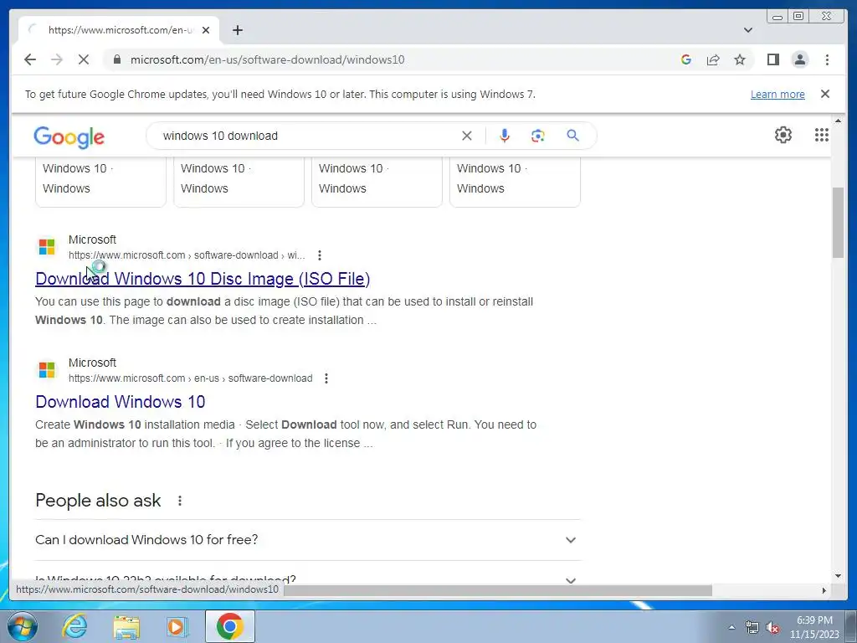857x643 pixels.
Task: Click the network tray icon
Action: tap(752, 627)
